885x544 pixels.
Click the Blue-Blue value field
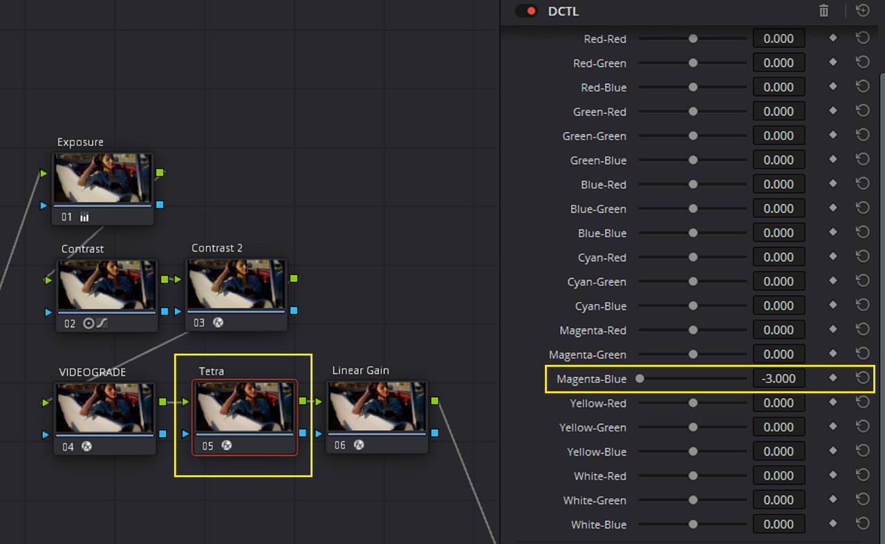(x=779, y=233)
